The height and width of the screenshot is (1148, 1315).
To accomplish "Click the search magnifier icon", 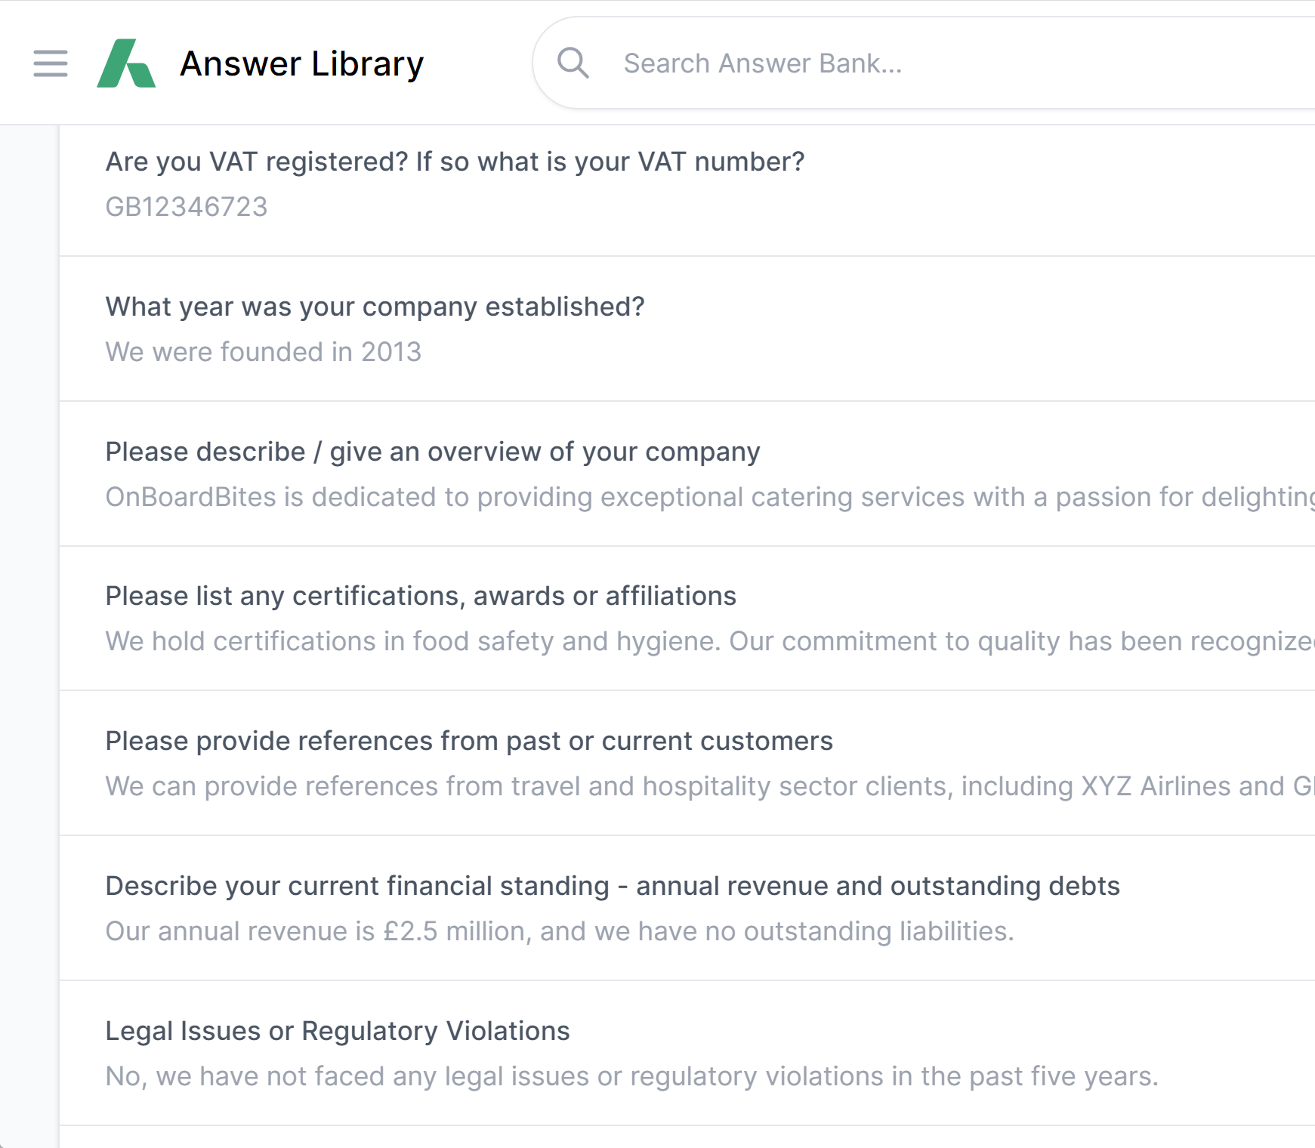I will (573, 63).
